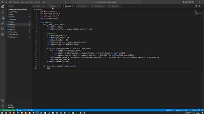Click the command center search box
The image size is (204, 114).
pos(106,2)
